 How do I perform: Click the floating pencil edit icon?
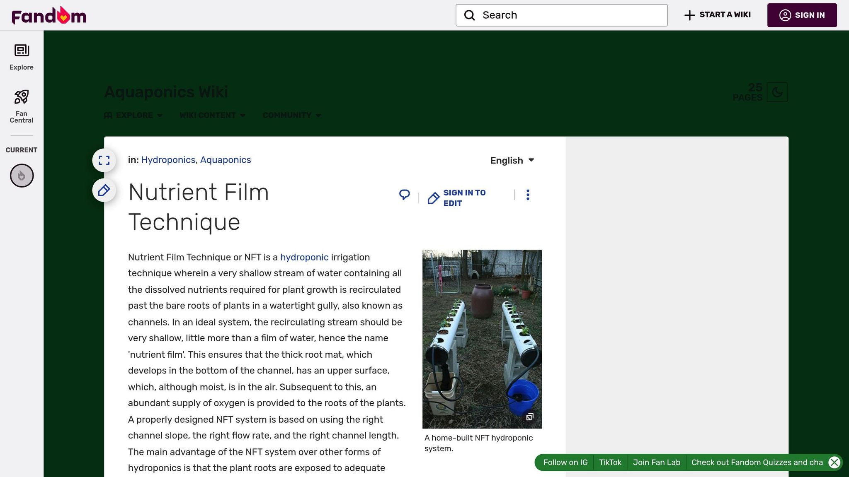point(104,190)
